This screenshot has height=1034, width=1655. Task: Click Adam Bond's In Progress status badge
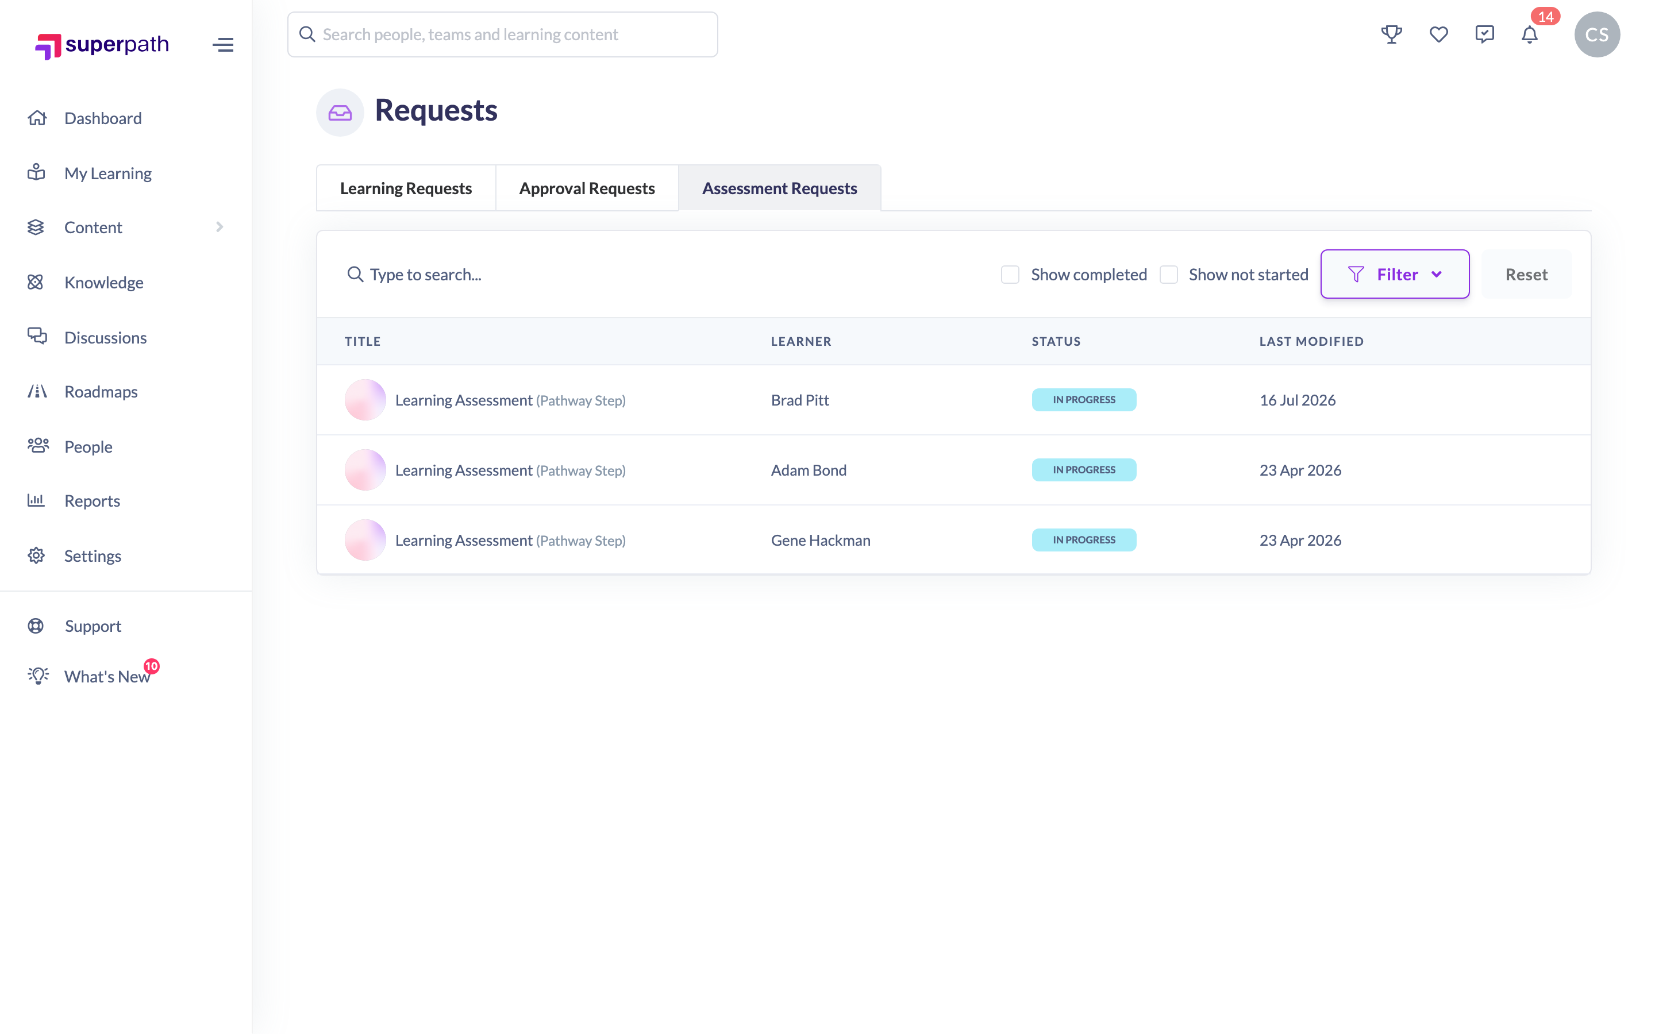pyautogui.click(x=1084, y=470)
